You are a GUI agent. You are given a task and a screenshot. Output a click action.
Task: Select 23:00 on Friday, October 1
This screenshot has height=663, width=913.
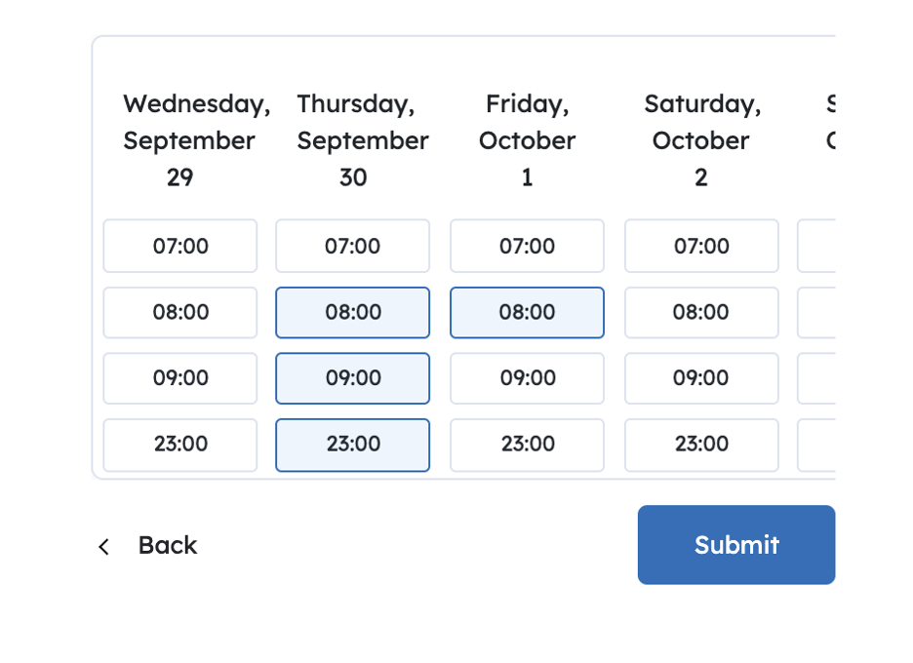[527, 445]
